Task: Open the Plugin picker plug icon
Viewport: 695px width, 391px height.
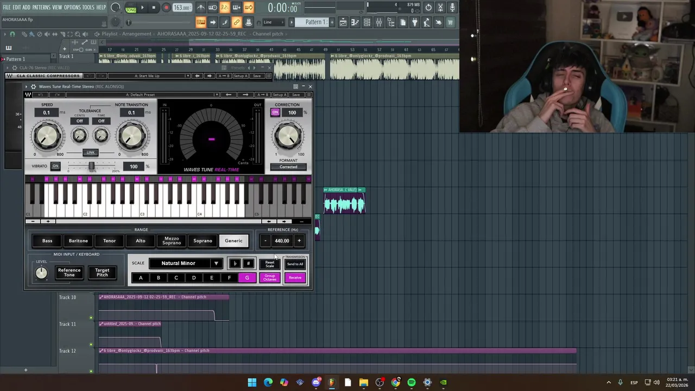Action: pyautogui.click(x=415, y=22)
